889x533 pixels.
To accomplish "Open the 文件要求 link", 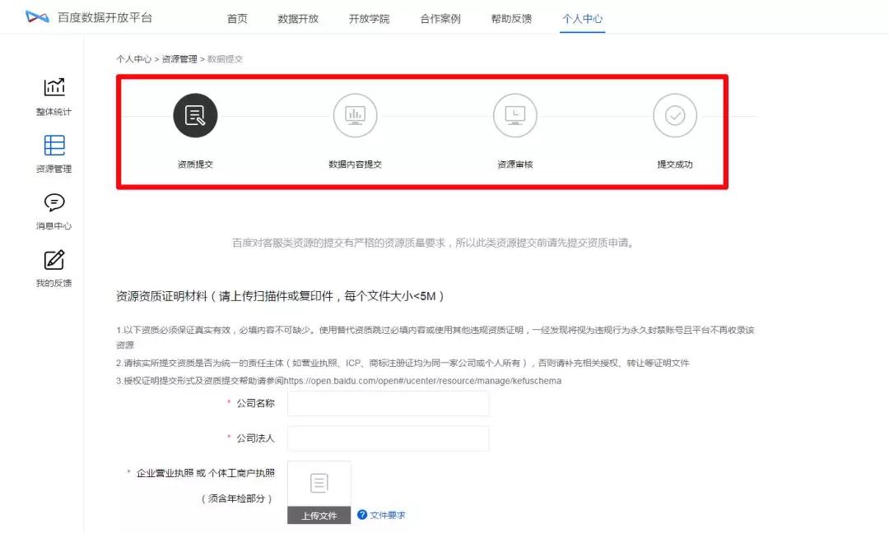I will click(388, 516).
